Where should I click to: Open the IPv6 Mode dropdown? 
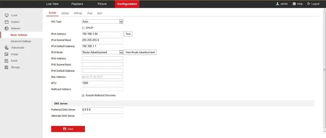pyautogui.click(x=102, y=52)
